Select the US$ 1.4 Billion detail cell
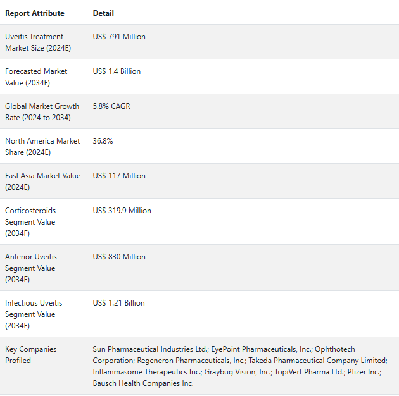Viewport: 399px width, 396px height. tap(117, 71)
